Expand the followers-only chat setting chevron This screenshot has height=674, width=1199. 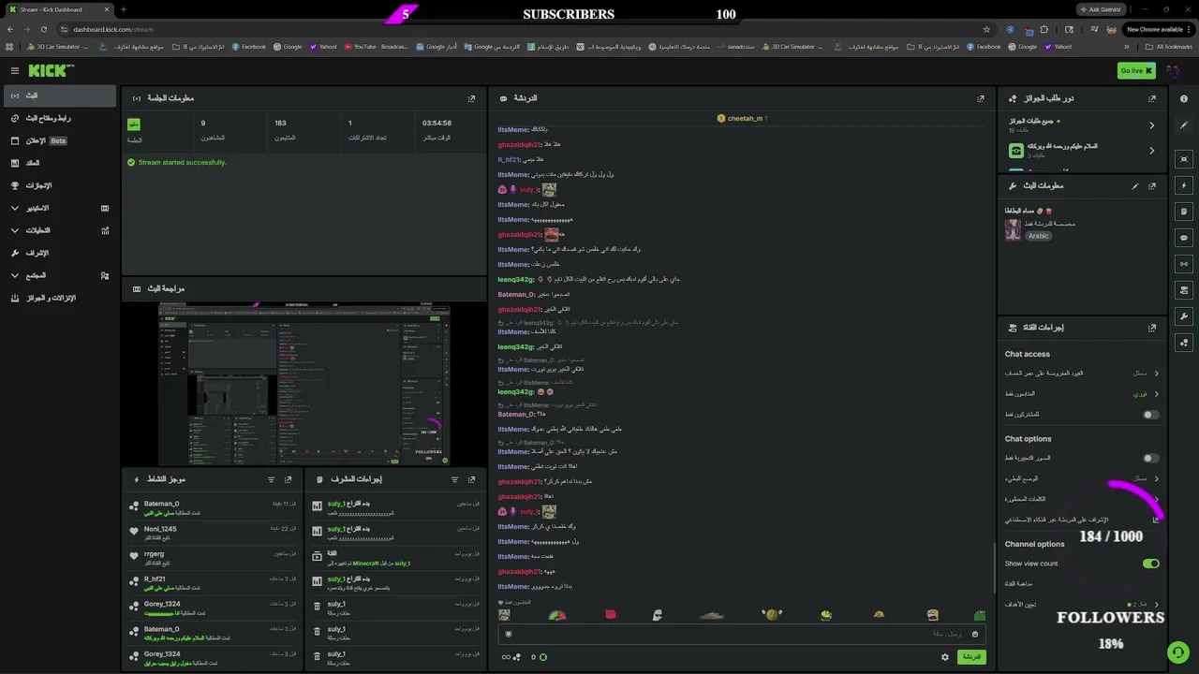(x=1156, y=394)
